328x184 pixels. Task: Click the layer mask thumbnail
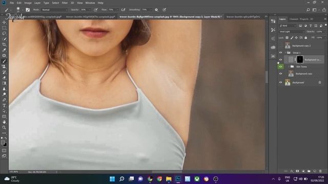coord(300,59)
